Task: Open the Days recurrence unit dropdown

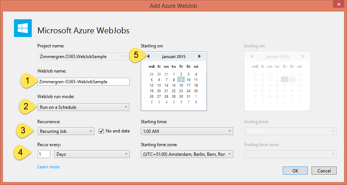Action: point(92,154)
